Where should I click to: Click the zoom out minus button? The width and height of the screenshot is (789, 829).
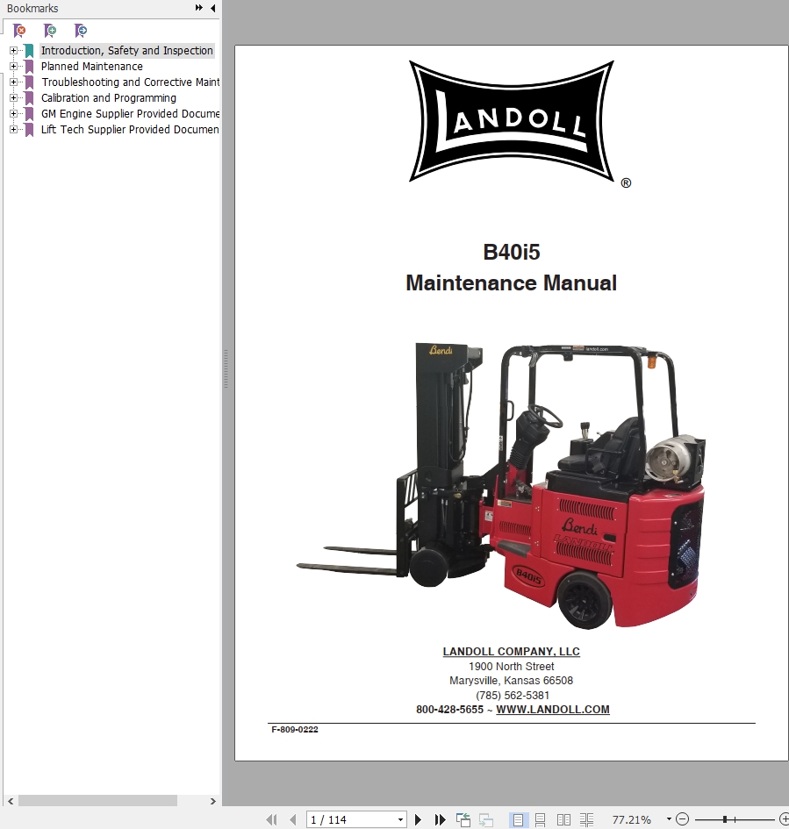tap(683, 819)
